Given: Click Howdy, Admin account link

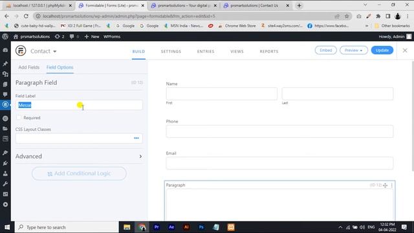Looking at the screenshot, I should (x=395, y=36).
